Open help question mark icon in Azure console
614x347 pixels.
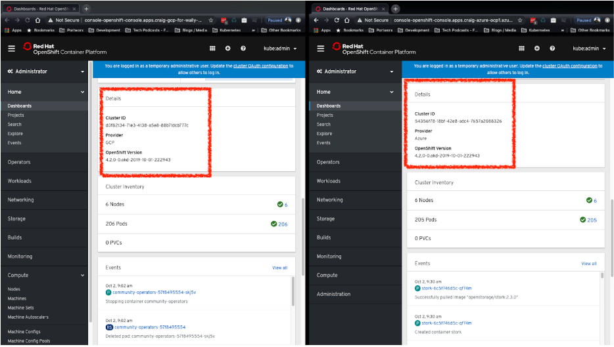click(x=552, y=49)
